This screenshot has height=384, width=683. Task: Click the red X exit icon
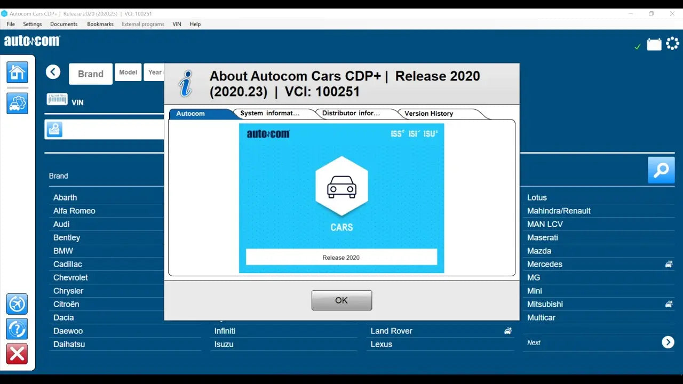(x=17, y=354)
